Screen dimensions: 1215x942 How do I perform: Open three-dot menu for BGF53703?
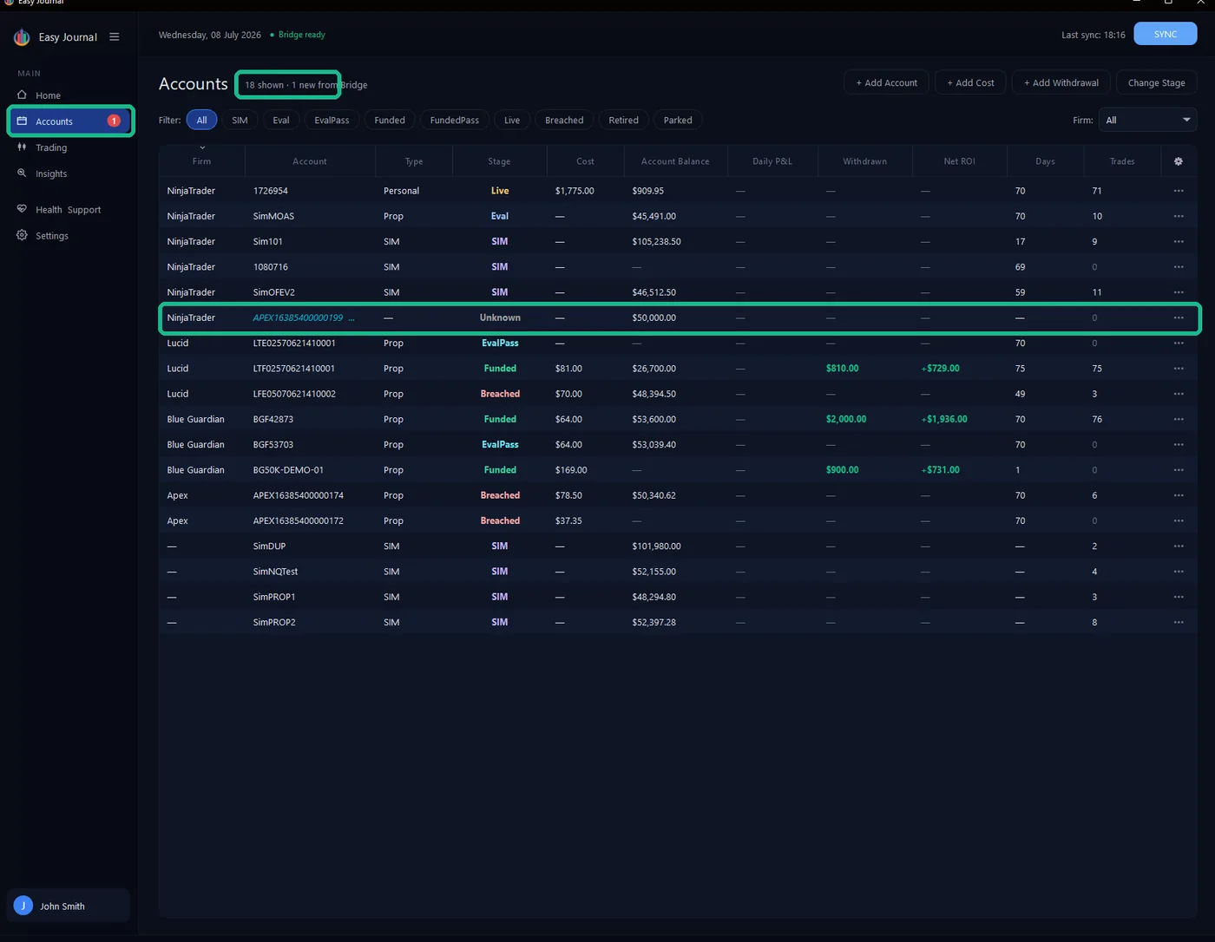(x=1178, y=444)
